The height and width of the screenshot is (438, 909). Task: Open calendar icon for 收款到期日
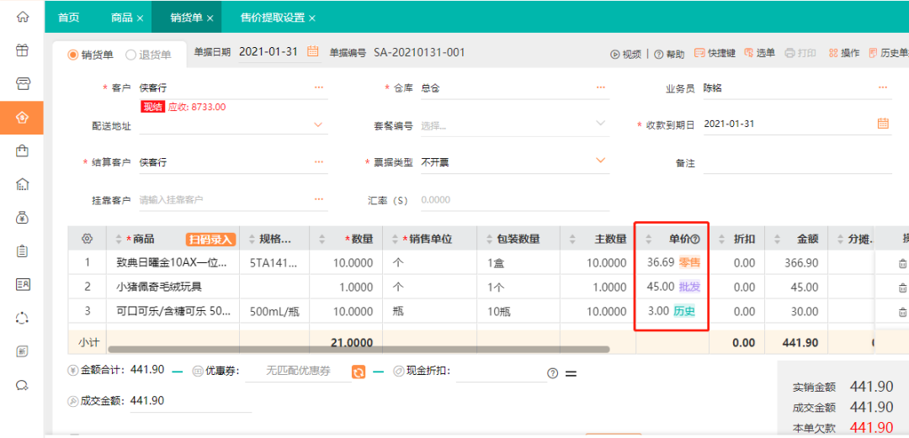coord(883,124)
